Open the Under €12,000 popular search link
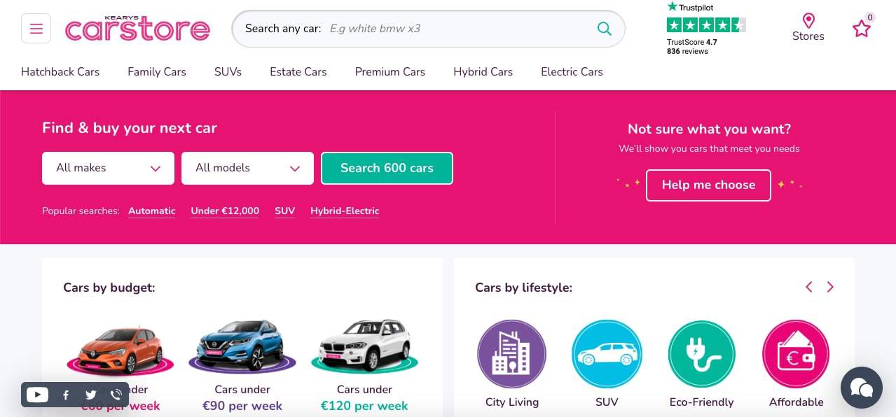 point(225,211)
